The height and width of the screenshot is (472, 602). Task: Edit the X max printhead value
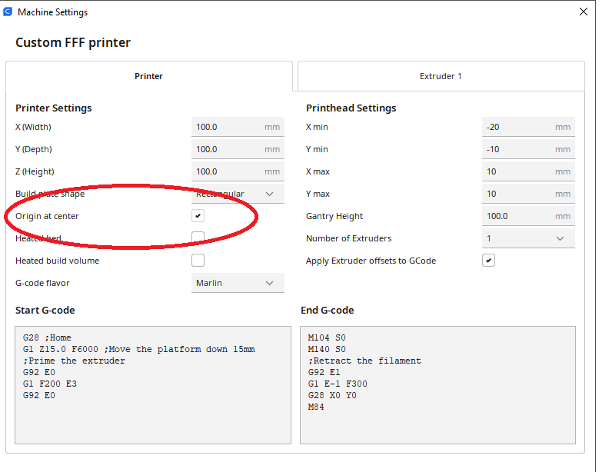click(x=528, y=171)
